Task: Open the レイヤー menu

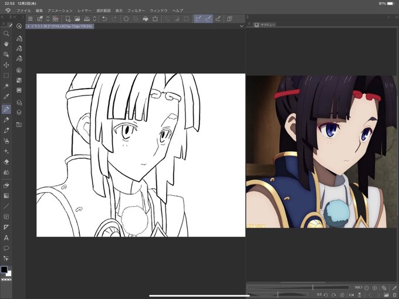Action: click(x=84, y=11)
